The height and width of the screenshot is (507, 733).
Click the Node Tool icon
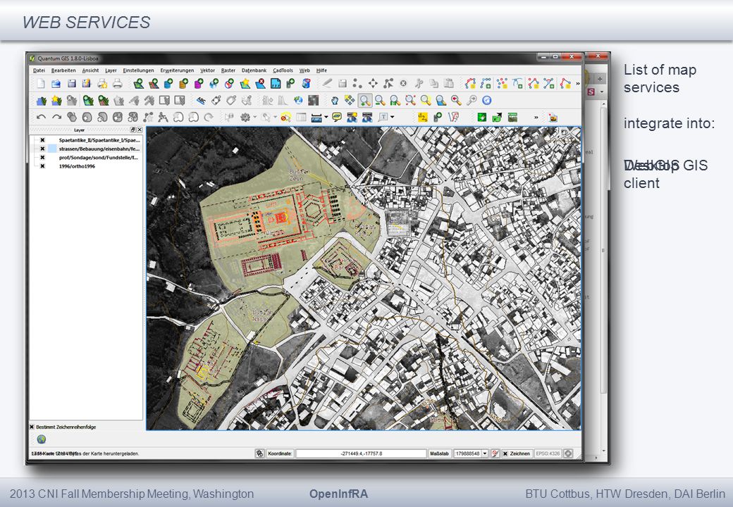pyautogui.click(x=388, y=84)
